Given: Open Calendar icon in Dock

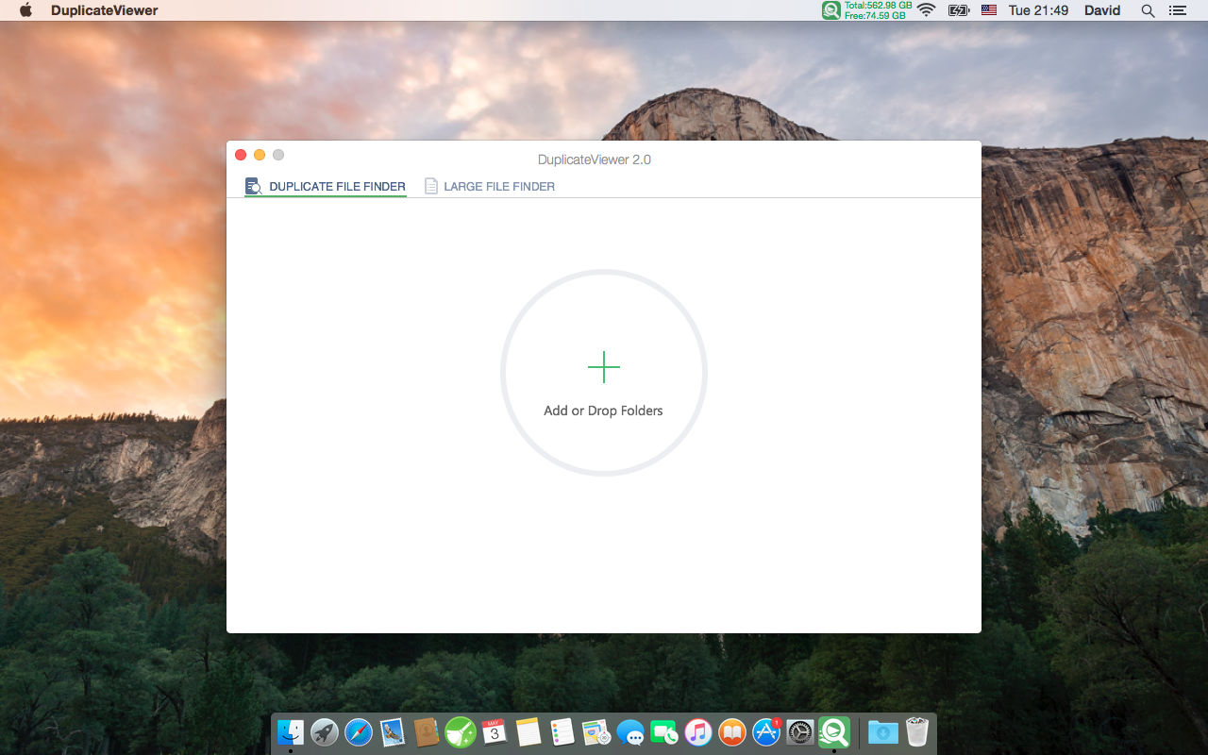Looking at the screenshot, I should (x=495, y=731).
